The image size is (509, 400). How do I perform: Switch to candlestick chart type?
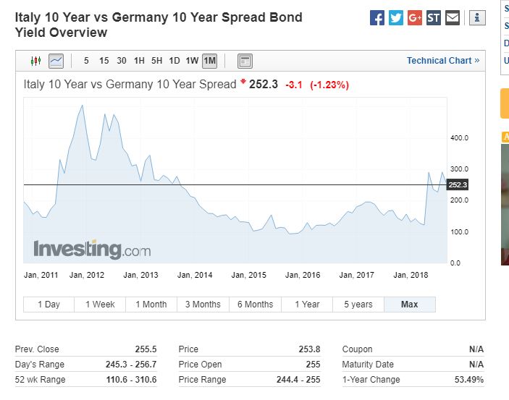[x=36, y=61]
